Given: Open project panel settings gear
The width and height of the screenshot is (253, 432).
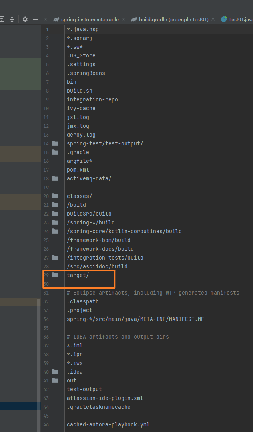Looking at the screenshot, I should pos(25,19).
